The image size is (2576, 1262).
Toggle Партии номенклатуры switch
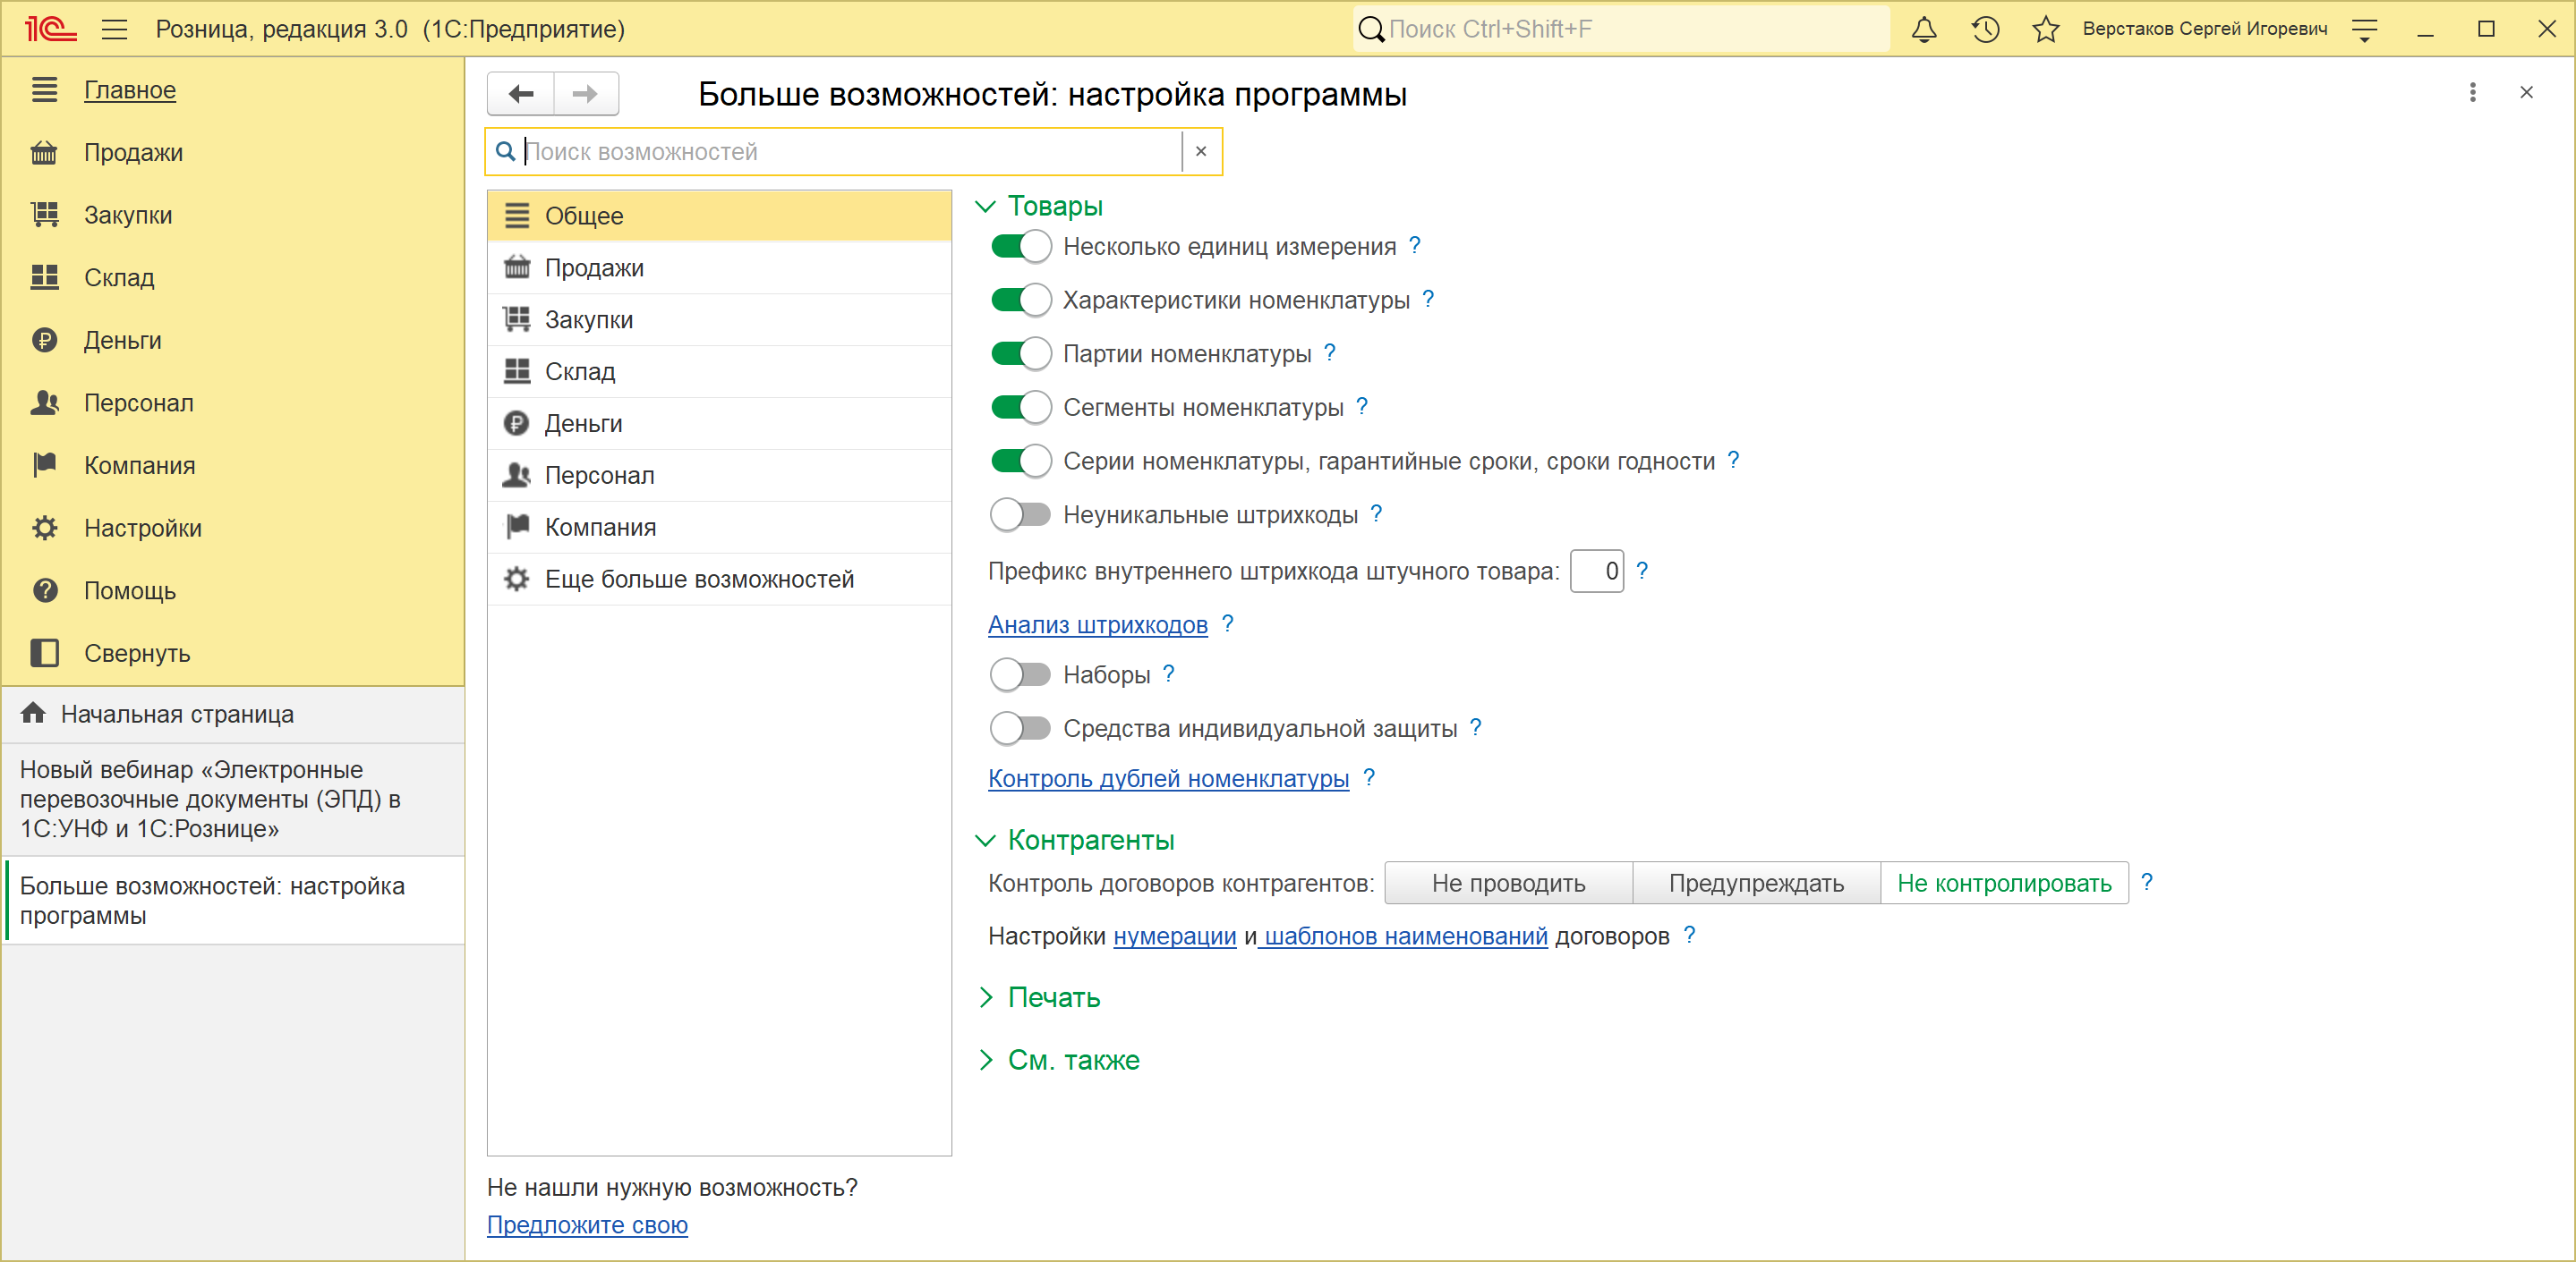coord(1020,352)
